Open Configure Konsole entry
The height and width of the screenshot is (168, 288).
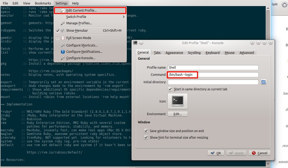[x=90, y=58]
